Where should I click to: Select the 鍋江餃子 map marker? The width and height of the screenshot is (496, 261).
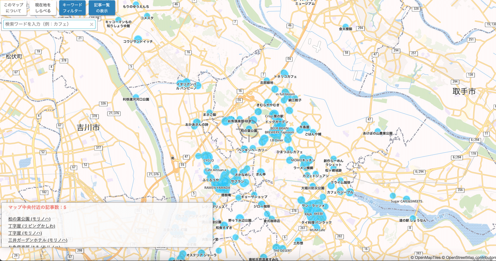[295, 97]
